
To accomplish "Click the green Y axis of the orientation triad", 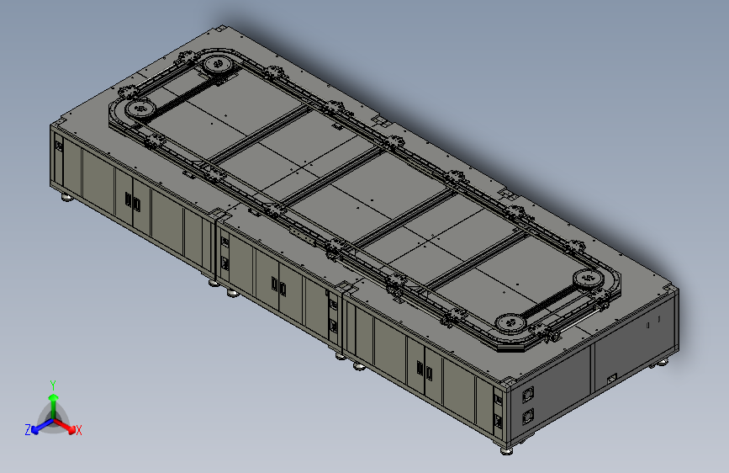I will [x=54, y=407].
